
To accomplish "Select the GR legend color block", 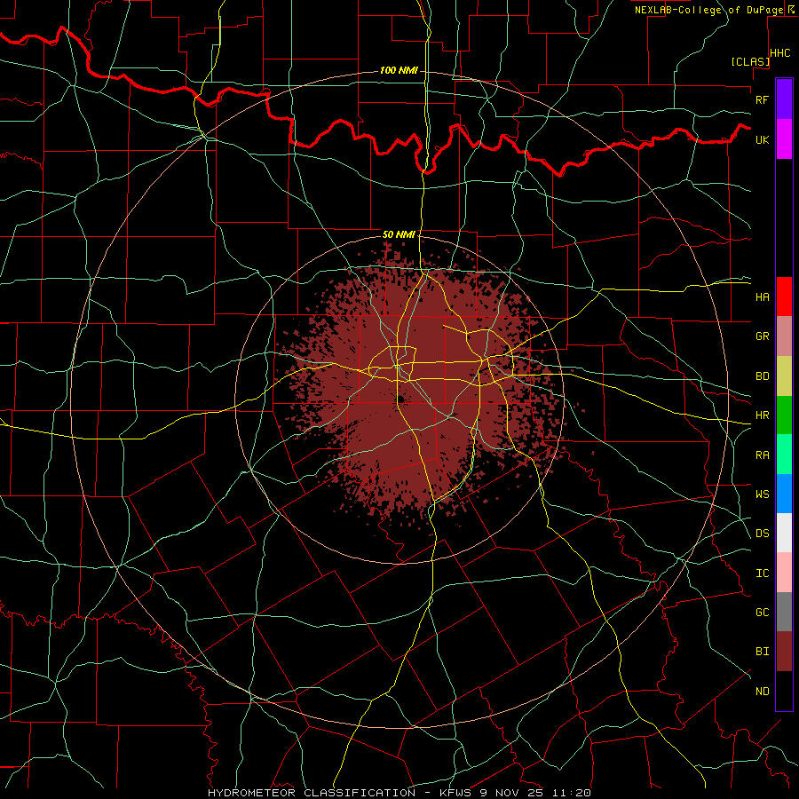I will (x=784, y=336).
